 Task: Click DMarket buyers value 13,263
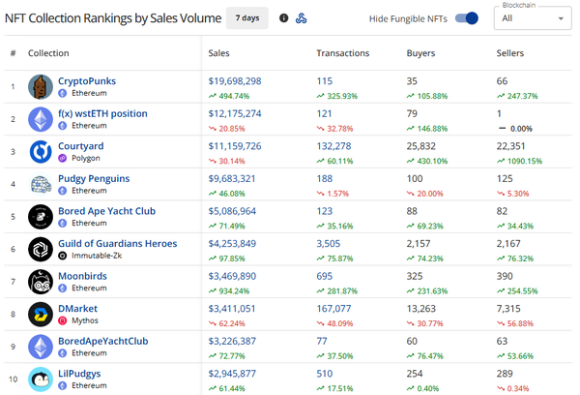coord(420,309)
